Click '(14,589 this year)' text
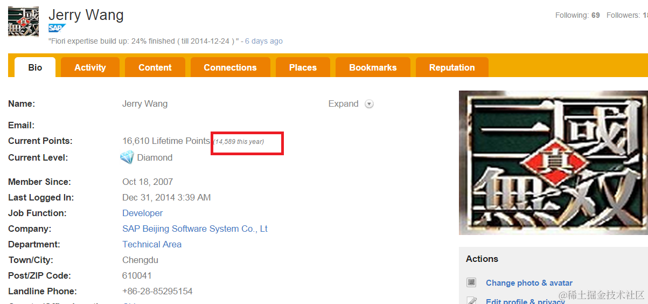The image size is (648, 304). pos(238,142)
